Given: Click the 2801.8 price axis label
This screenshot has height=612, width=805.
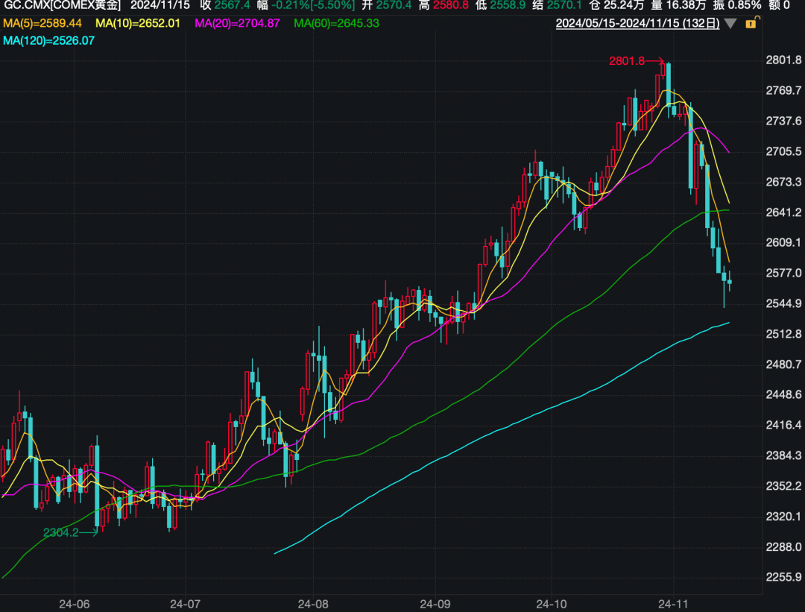Looking at the screenshot, I should pos(783,60).
